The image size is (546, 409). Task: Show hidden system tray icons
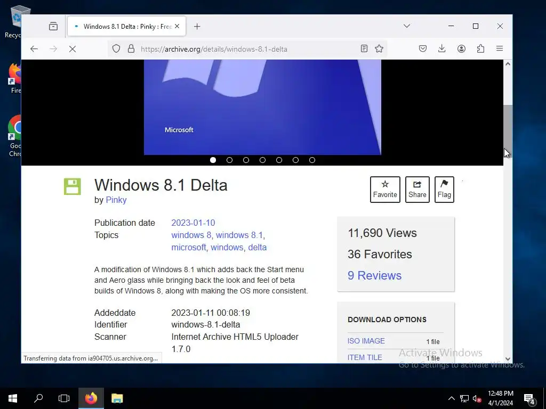tap(451, 398)
